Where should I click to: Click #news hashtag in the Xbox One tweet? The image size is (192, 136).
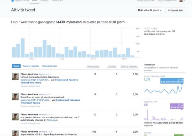(36, 103)
